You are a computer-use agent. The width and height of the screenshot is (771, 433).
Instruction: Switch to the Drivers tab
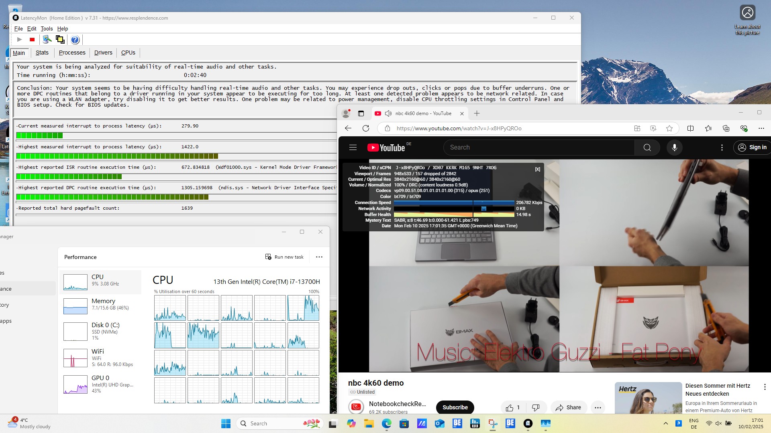[103, 53]
